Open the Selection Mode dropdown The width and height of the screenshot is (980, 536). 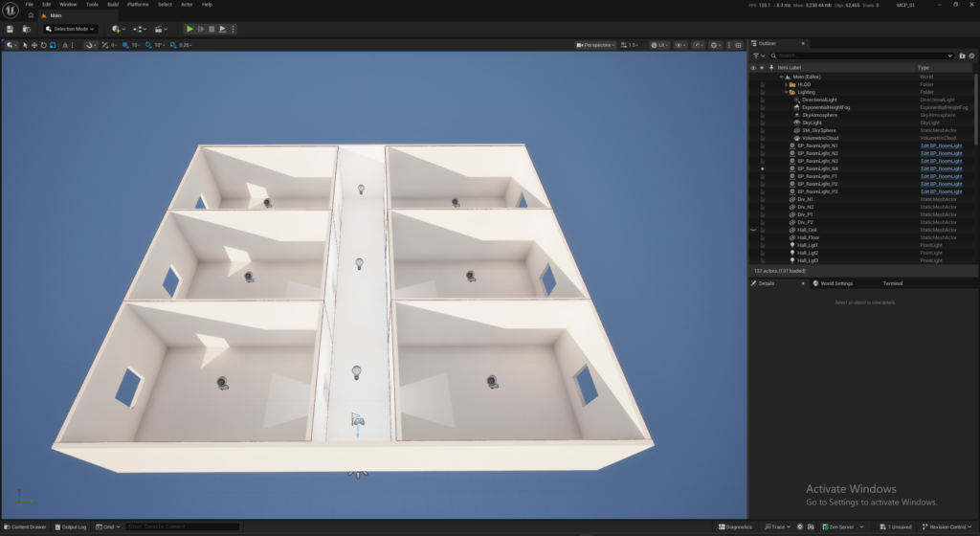point(70,29)
